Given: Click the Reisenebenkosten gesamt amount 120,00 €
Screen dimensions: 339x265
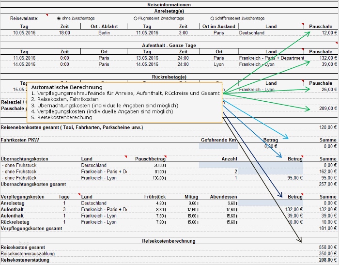Looking at the screenshot, I should click(328, 127).
